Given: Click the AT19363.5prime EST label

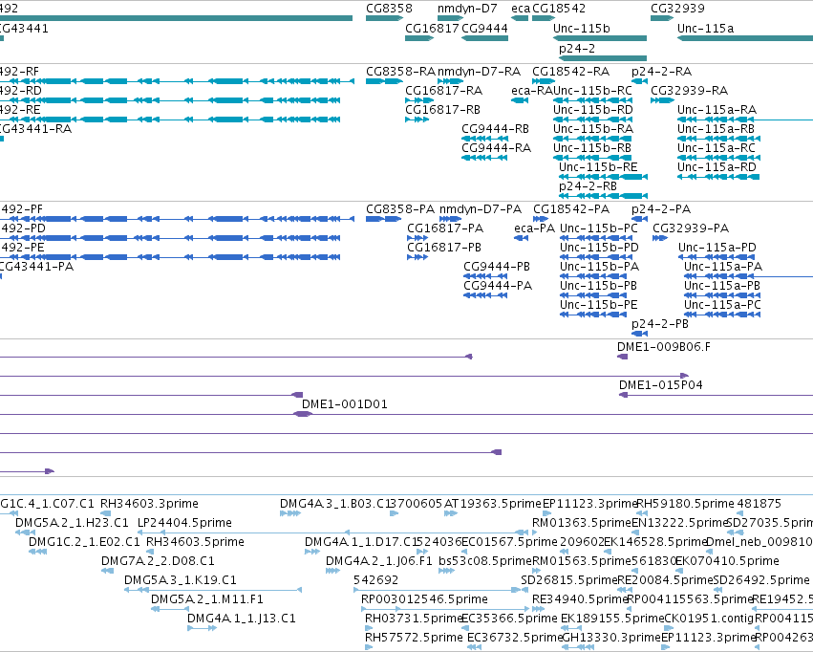Looking at the screenshot, I should 493,504.
